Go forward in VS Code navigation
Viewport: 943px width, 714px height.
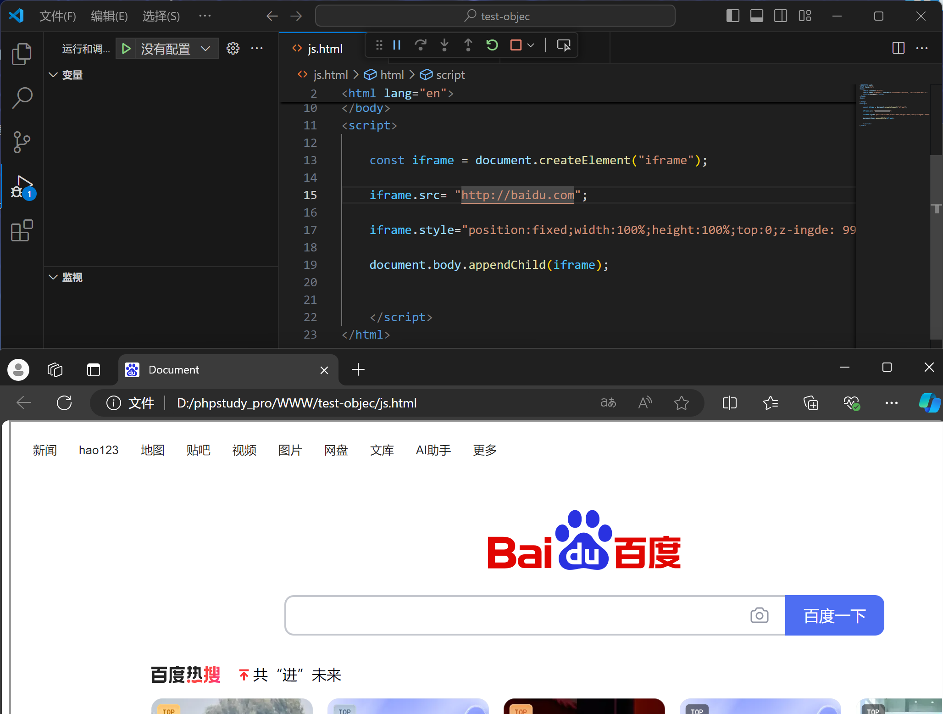(x=296, y=16)
